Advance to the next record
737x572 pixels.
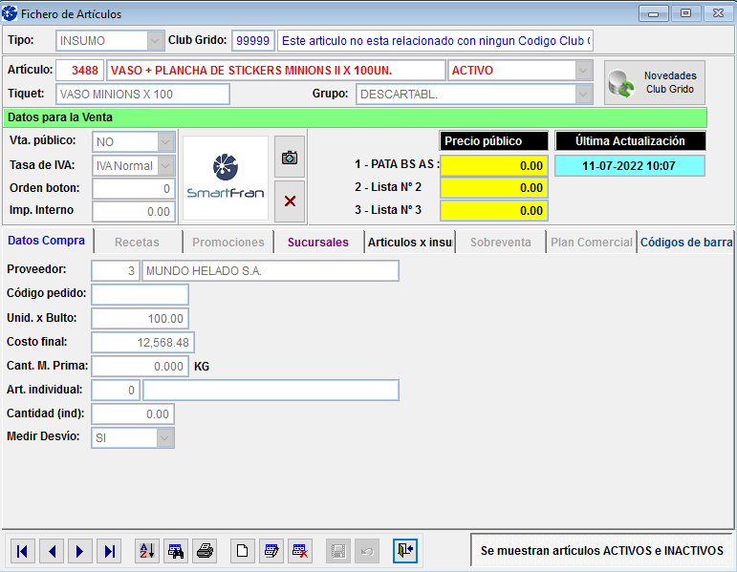point(80,550)
